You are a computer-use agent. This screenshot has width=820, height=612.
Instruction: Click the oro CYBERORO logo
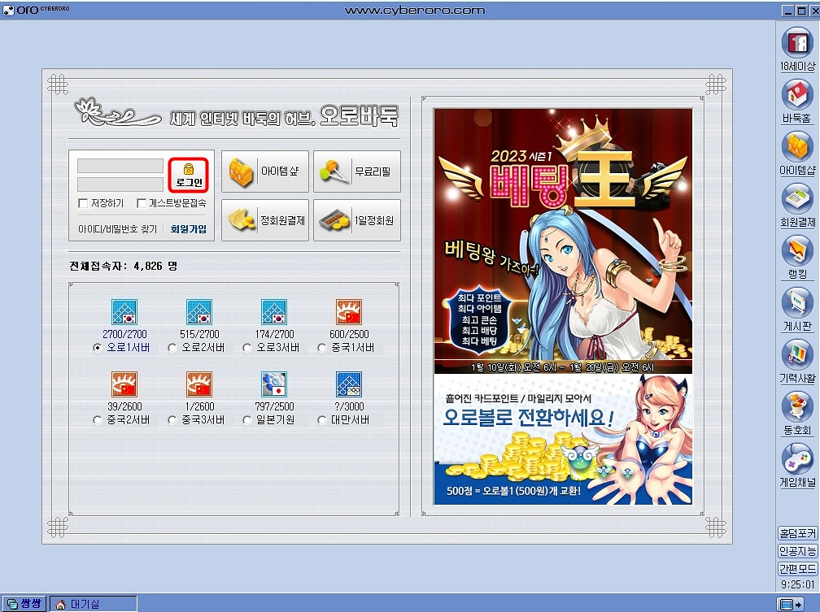pos(37,10)
